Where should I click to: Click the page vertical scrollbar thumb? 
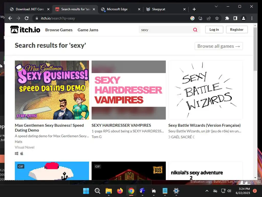(255, 49)
